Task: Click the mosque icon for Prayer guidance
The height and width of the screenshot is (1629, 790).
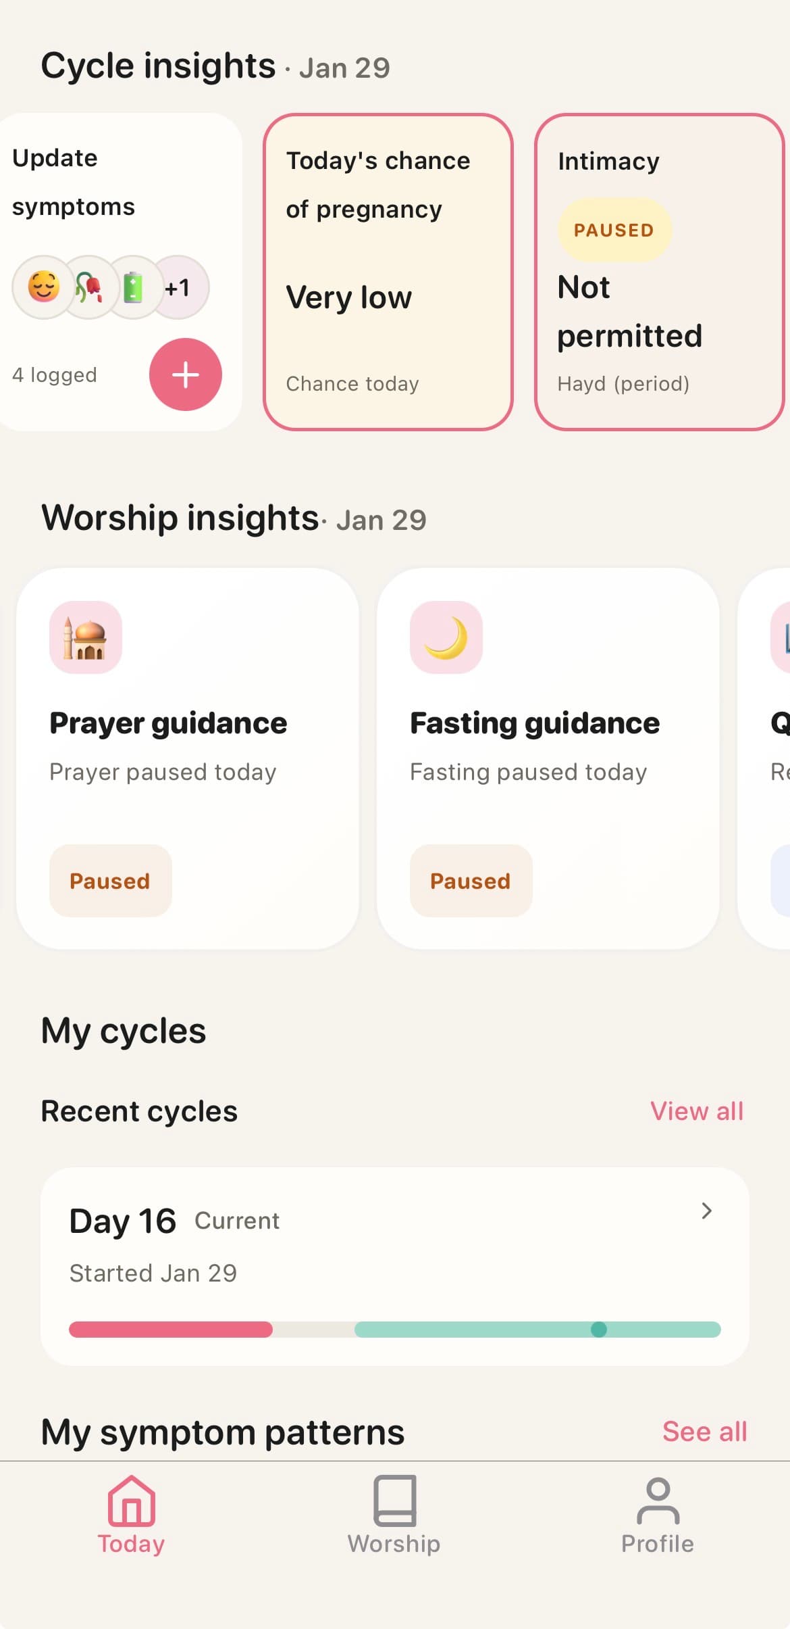Action: coord(86,637)
